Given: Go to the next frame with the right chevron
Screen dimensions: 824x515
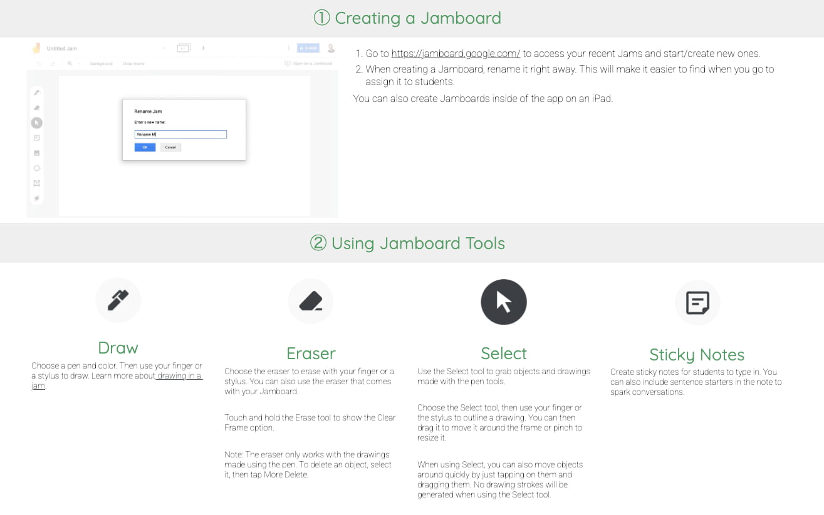Looking at the screenshot, I should click(x=204, y=48).
